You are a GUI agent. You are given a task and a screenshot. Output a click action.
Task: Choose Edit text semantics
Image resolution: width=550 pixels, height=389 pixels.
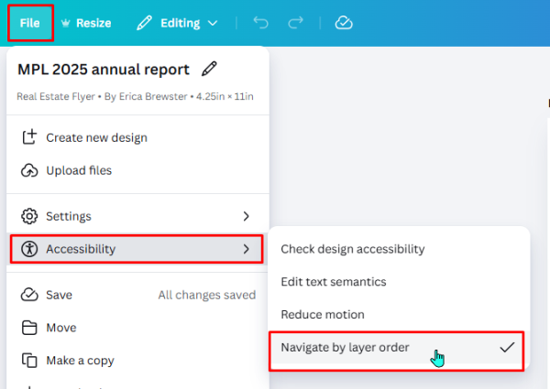tap(399, 282)
